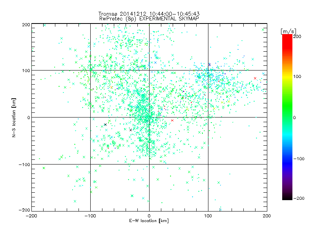
Task: Click the colorbar label '0'
Action: (x=294, y=117)
